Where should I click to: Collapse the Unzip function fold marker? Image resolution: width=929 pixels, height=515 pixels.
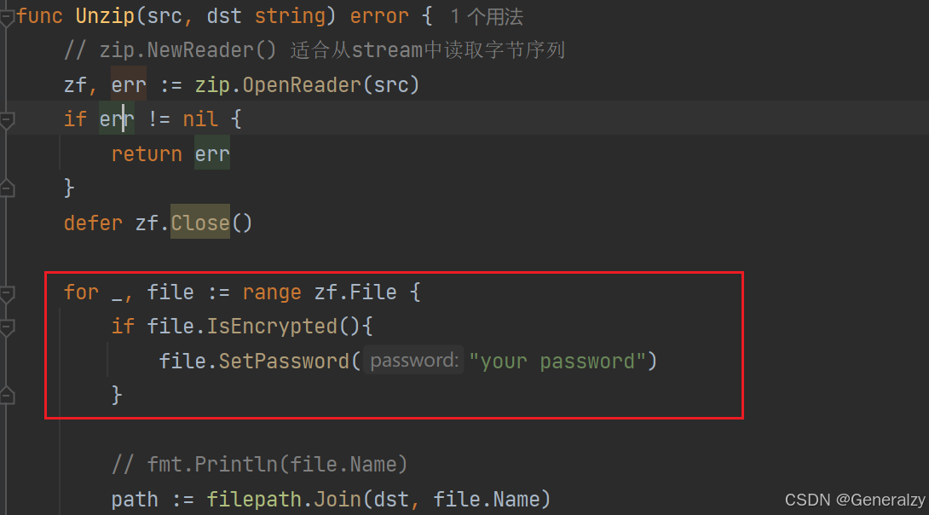(7, 16)
